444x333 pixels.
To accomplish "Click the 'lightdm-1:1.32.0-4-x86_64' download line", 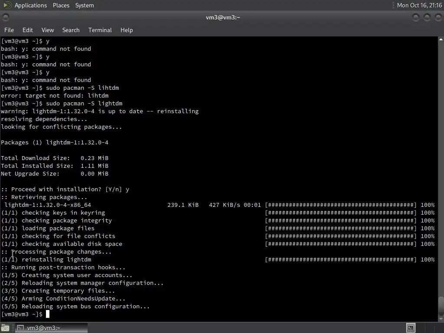I will pyautogui.click(x=218, y=205).
